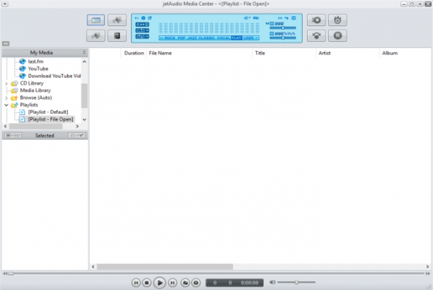
Task: Click the volume slider handle
Action: tap(296, 282)
